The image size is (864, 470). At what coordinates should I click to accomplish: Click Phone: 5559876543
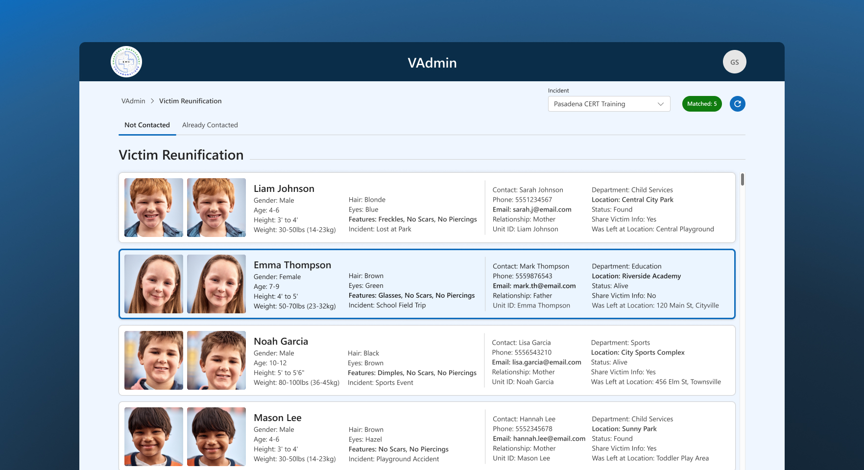[x=522, y=276]
